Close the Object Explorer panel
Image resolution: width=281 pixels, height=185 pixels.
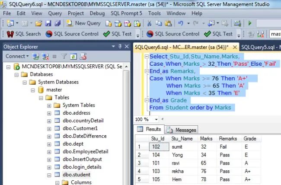127,47
